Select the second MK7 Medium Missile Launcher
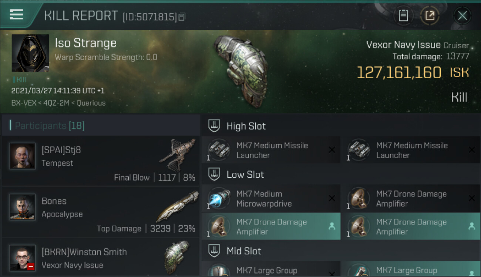481x277 pixels. point(411,150)
